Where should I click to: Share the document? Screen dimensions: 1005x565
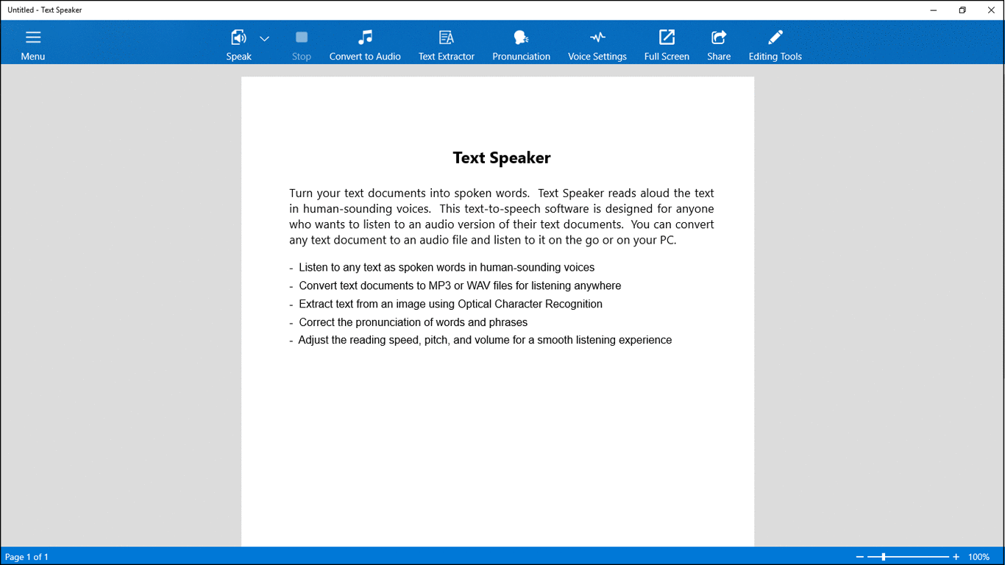click(x=719, y=44)
